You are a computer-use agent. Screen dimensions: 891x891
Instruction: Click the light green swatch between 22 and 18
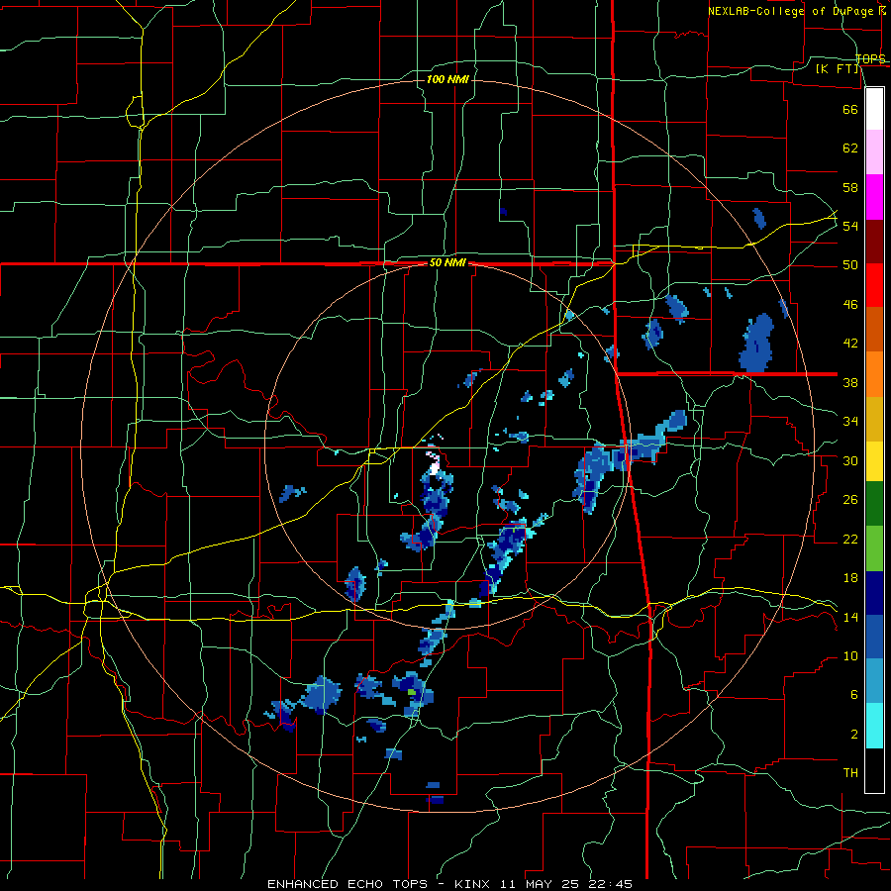point(874,548)
